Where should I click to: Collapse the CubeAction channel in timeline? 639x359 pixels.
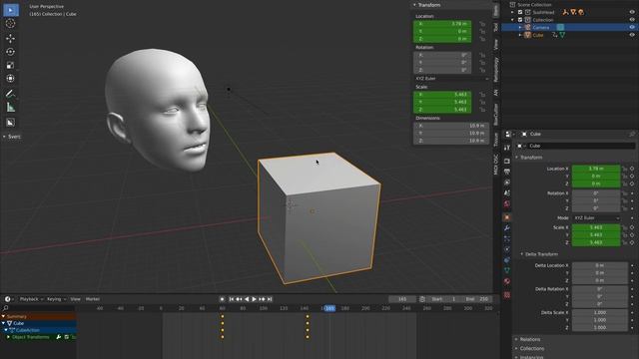coord(6,330)
